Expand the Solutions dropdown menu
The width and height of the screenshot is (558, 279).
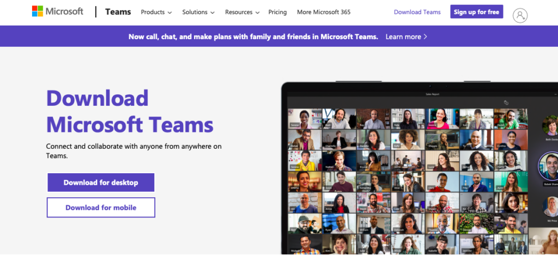point(198,12)
